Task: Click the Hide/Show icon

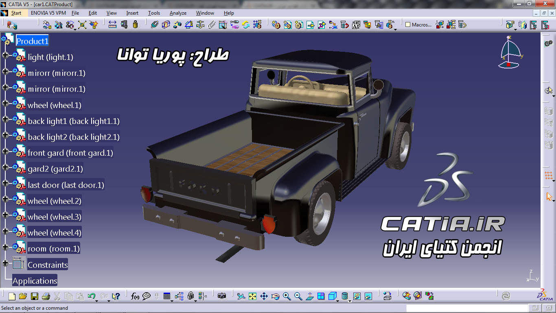Action: click(356, 296)
